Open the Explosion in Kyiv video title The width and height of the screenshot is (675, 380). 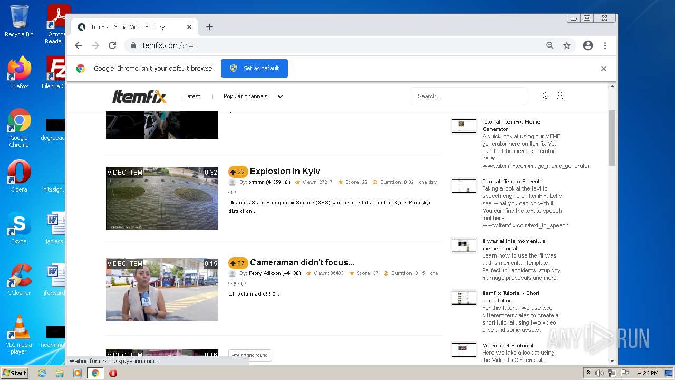point(285,171)
